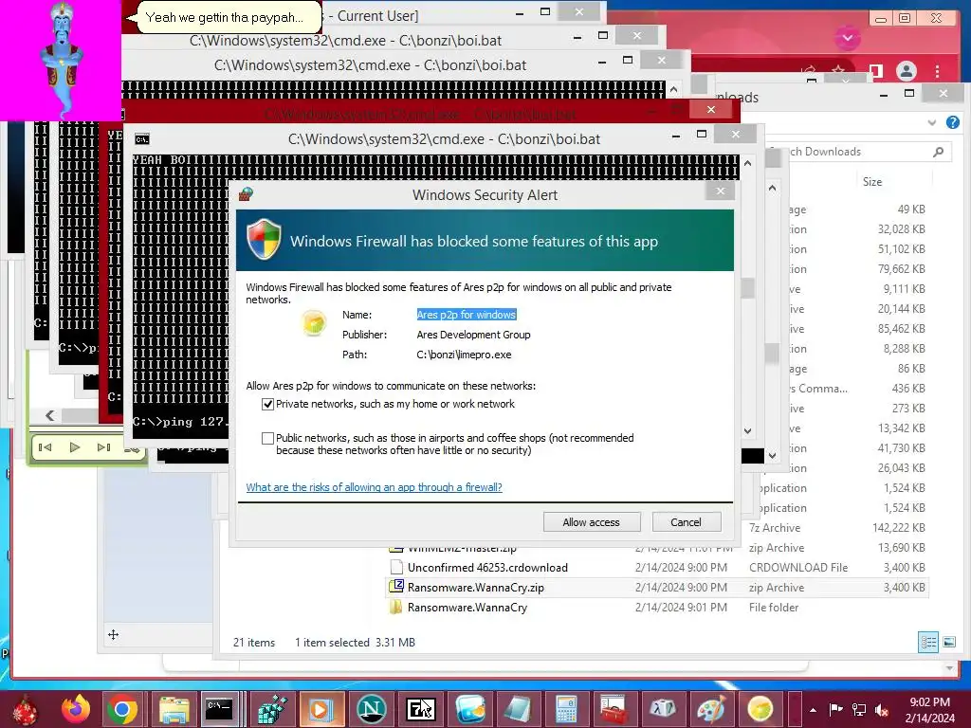Click the genie speech bubble text

pyautogui.click(x=224, y=17)
